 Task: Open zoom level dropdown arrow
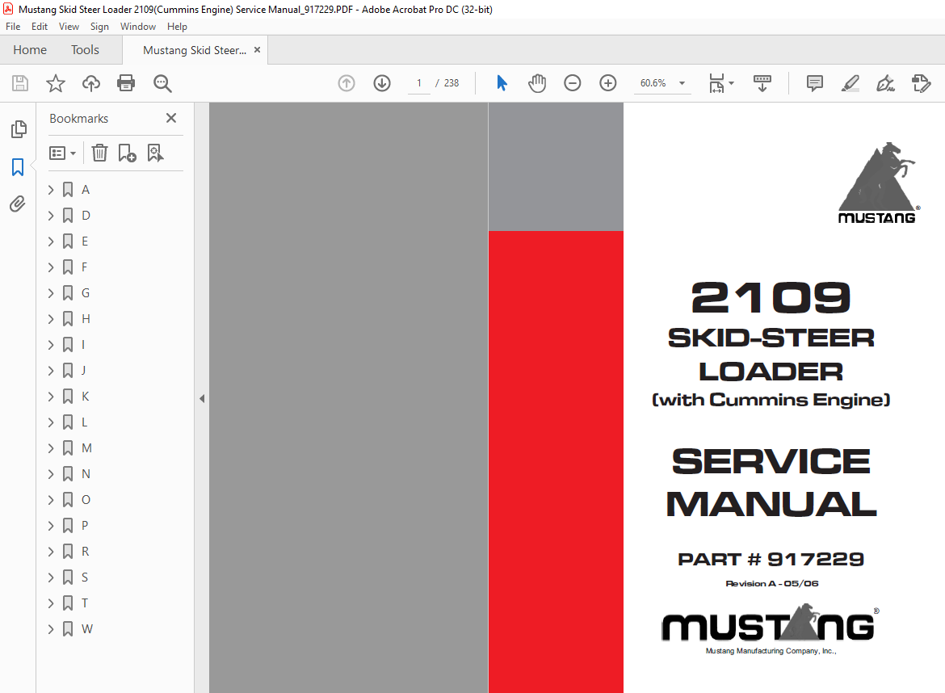point(682,83)
